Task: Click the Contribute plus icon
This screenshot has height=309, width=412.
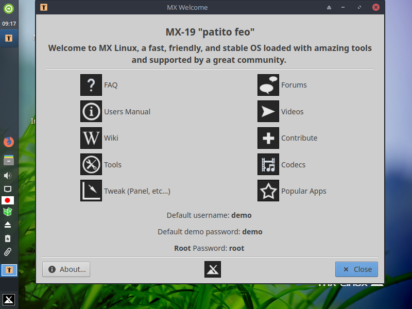Action: point(268,138)
